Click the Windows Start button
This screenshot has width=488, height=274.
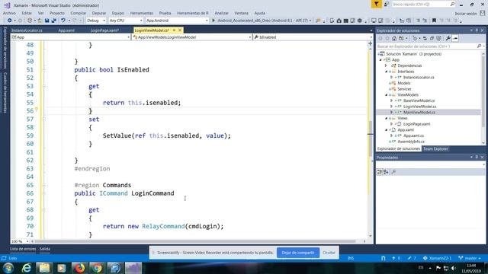[x=8, y=268]
